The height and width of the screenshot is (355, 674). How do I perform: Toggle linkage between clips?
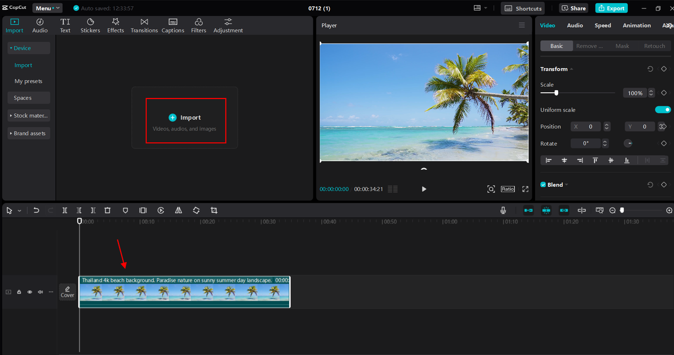point(564,210)
